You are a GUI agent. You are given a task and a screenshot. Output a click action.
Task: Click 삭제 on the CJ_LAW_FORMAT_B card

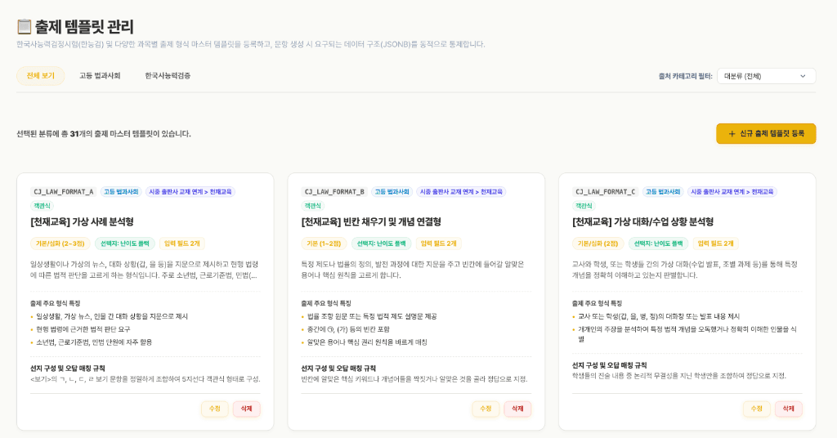517,409
